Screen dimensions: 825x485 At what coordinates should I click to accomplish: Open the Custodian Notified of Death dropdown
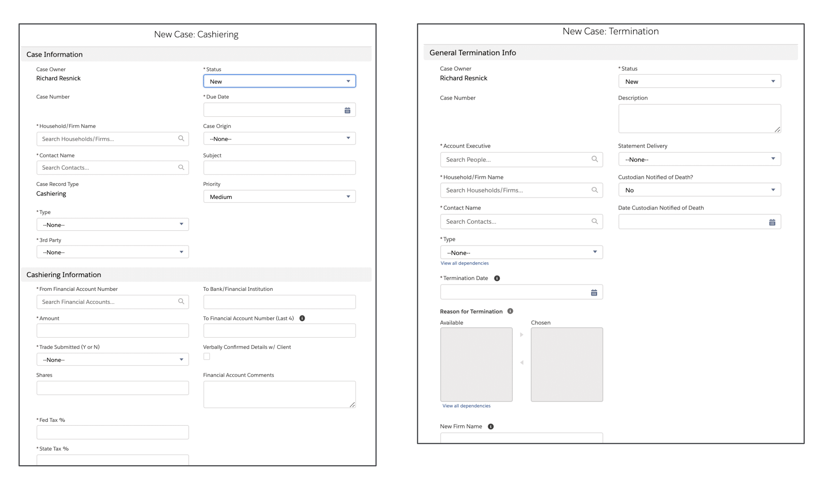[x=699, y=190]
